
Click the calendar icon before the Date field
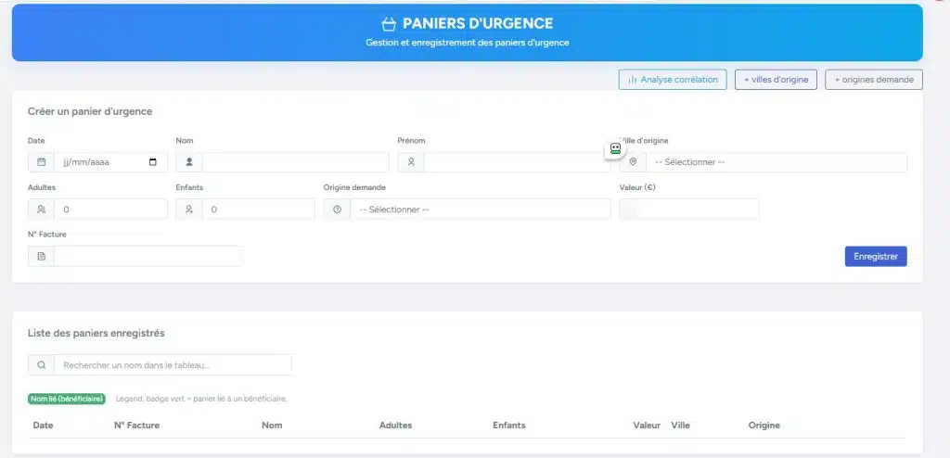[x=41, y=162]
